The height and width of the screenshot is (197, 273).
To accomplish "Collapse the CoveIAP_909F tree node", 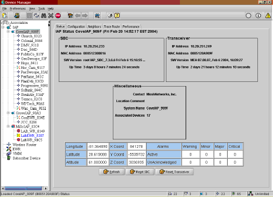I will tap(8, 32).
